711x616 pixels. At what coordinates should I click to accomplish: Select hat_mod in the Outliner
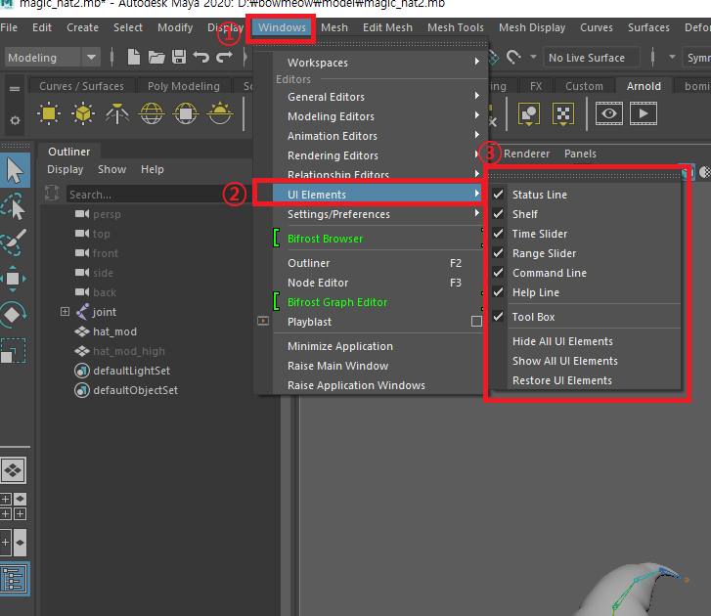pos(114,331)
